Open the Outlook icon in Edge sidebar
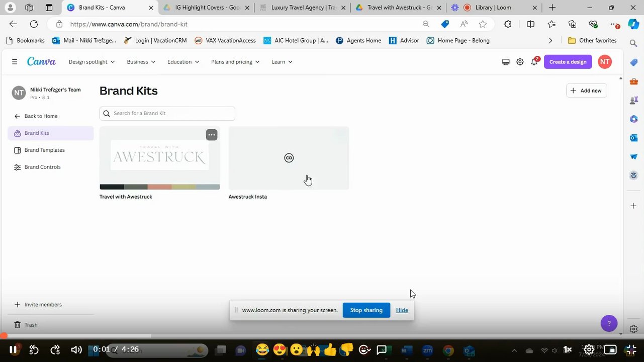Viewport: 644px width, 362px height. click(x=633, y=138)
